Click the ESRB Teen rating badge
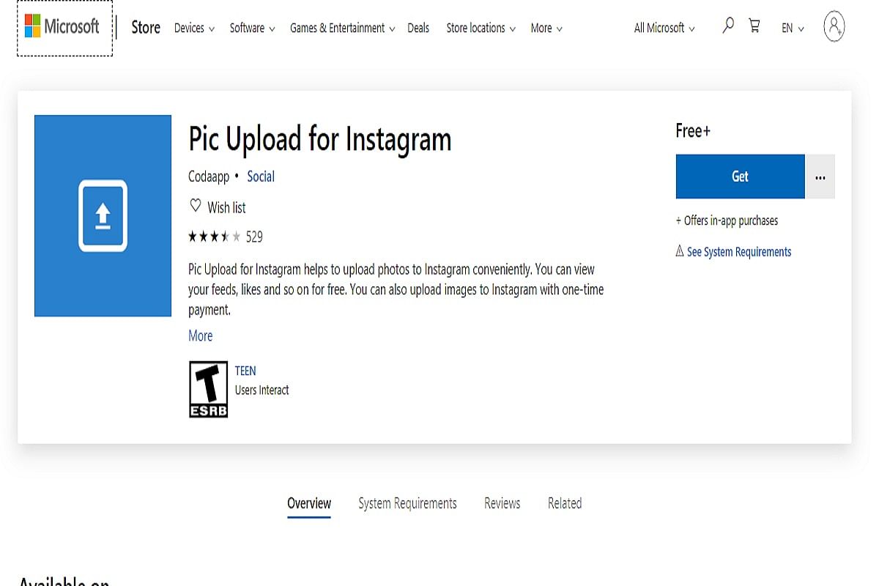The width and height of the screenshot is (879, 586). point(208,389)
